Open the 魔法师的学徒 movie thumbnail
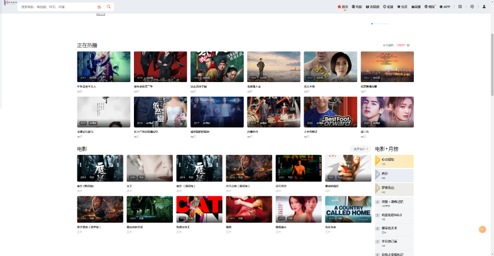This screenshot has width=494, height=256. [150, 209]
